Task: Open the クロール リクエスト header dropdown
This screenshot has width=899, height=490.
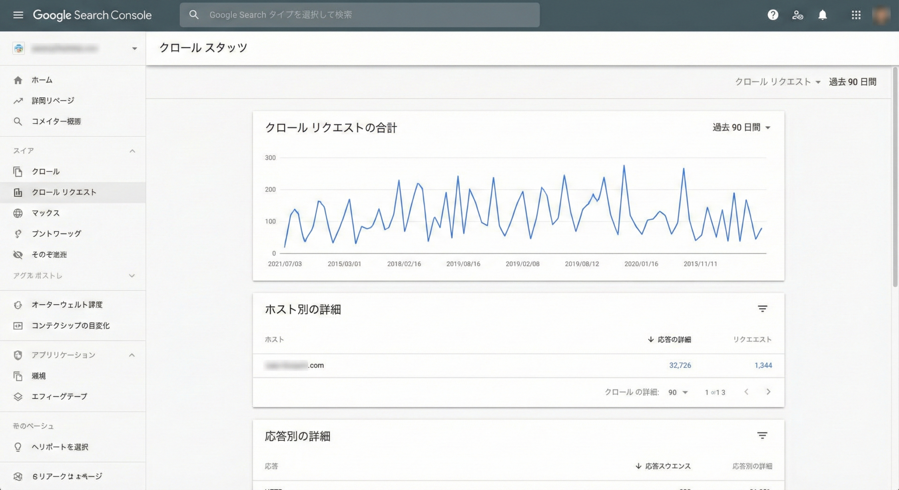Action: (x=777, y=82)
